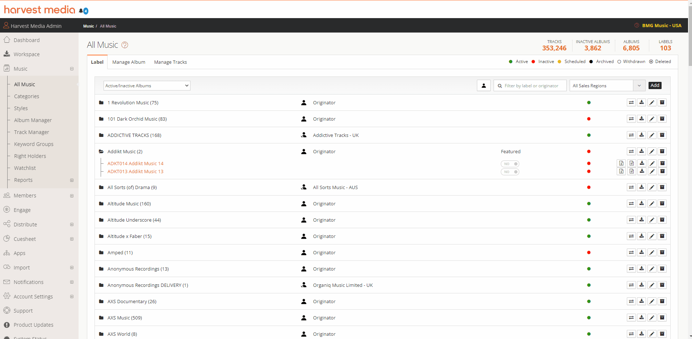Viewport: 692px width, 339px height.
Task: Expand the Notifications sidebar section
Action: point(72,282)
